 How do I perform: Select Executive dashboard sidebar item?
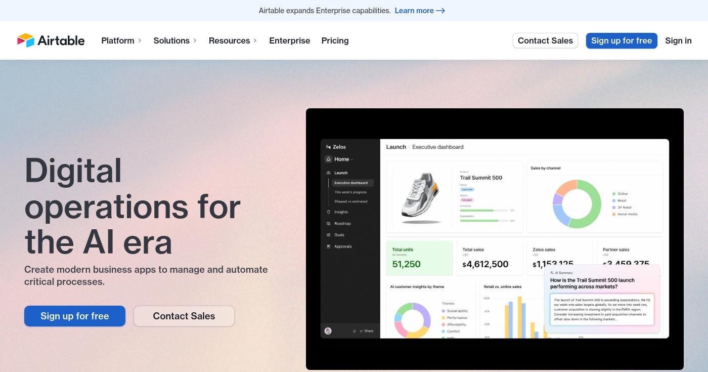pos(352,183)
